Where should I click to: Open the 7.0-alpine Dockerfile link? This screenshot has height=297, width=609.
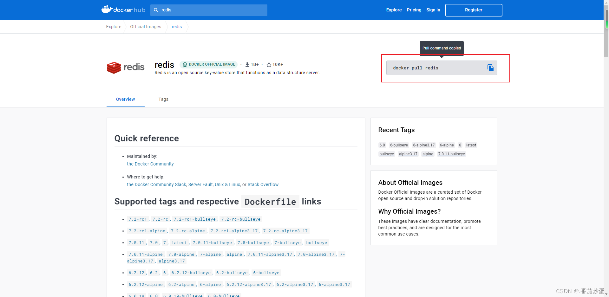pyautogui.click(x=181, y=254)
